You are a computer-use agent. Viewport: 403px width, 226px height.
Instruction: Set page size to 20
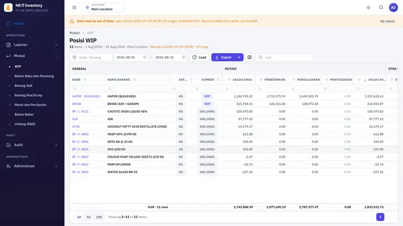click(79, 217)
